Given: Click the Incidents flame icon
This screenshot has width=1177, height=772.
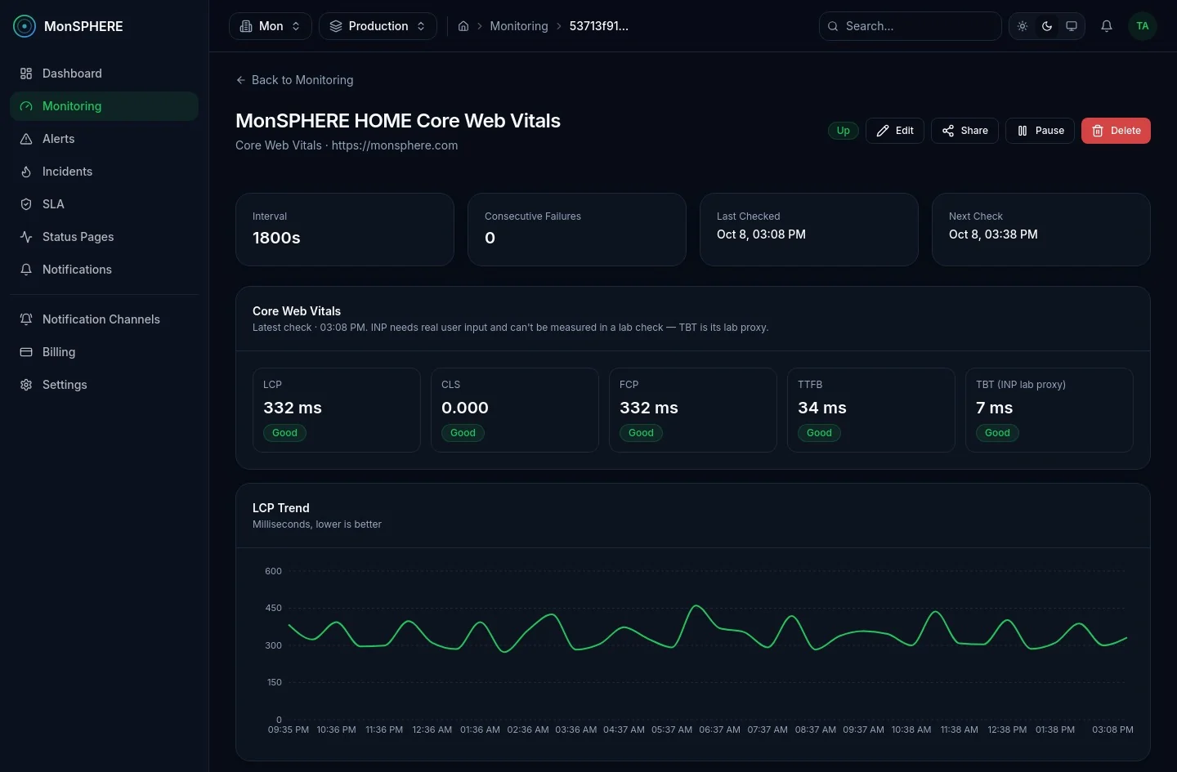Looking at the screenshot, I should [26, 172].
